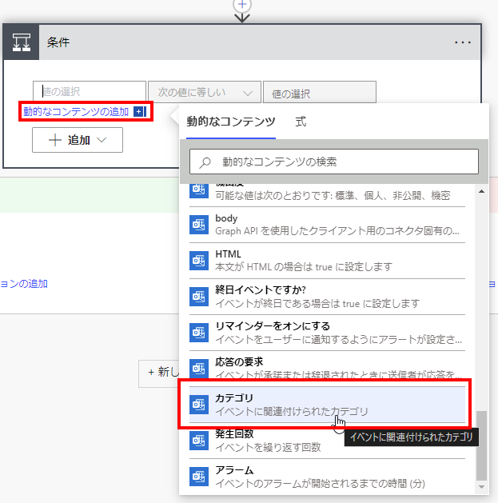Switch to the 動的なコンテンツ tab
The width and height of the screenshot is (498, 503).
[x=231, y=122]
